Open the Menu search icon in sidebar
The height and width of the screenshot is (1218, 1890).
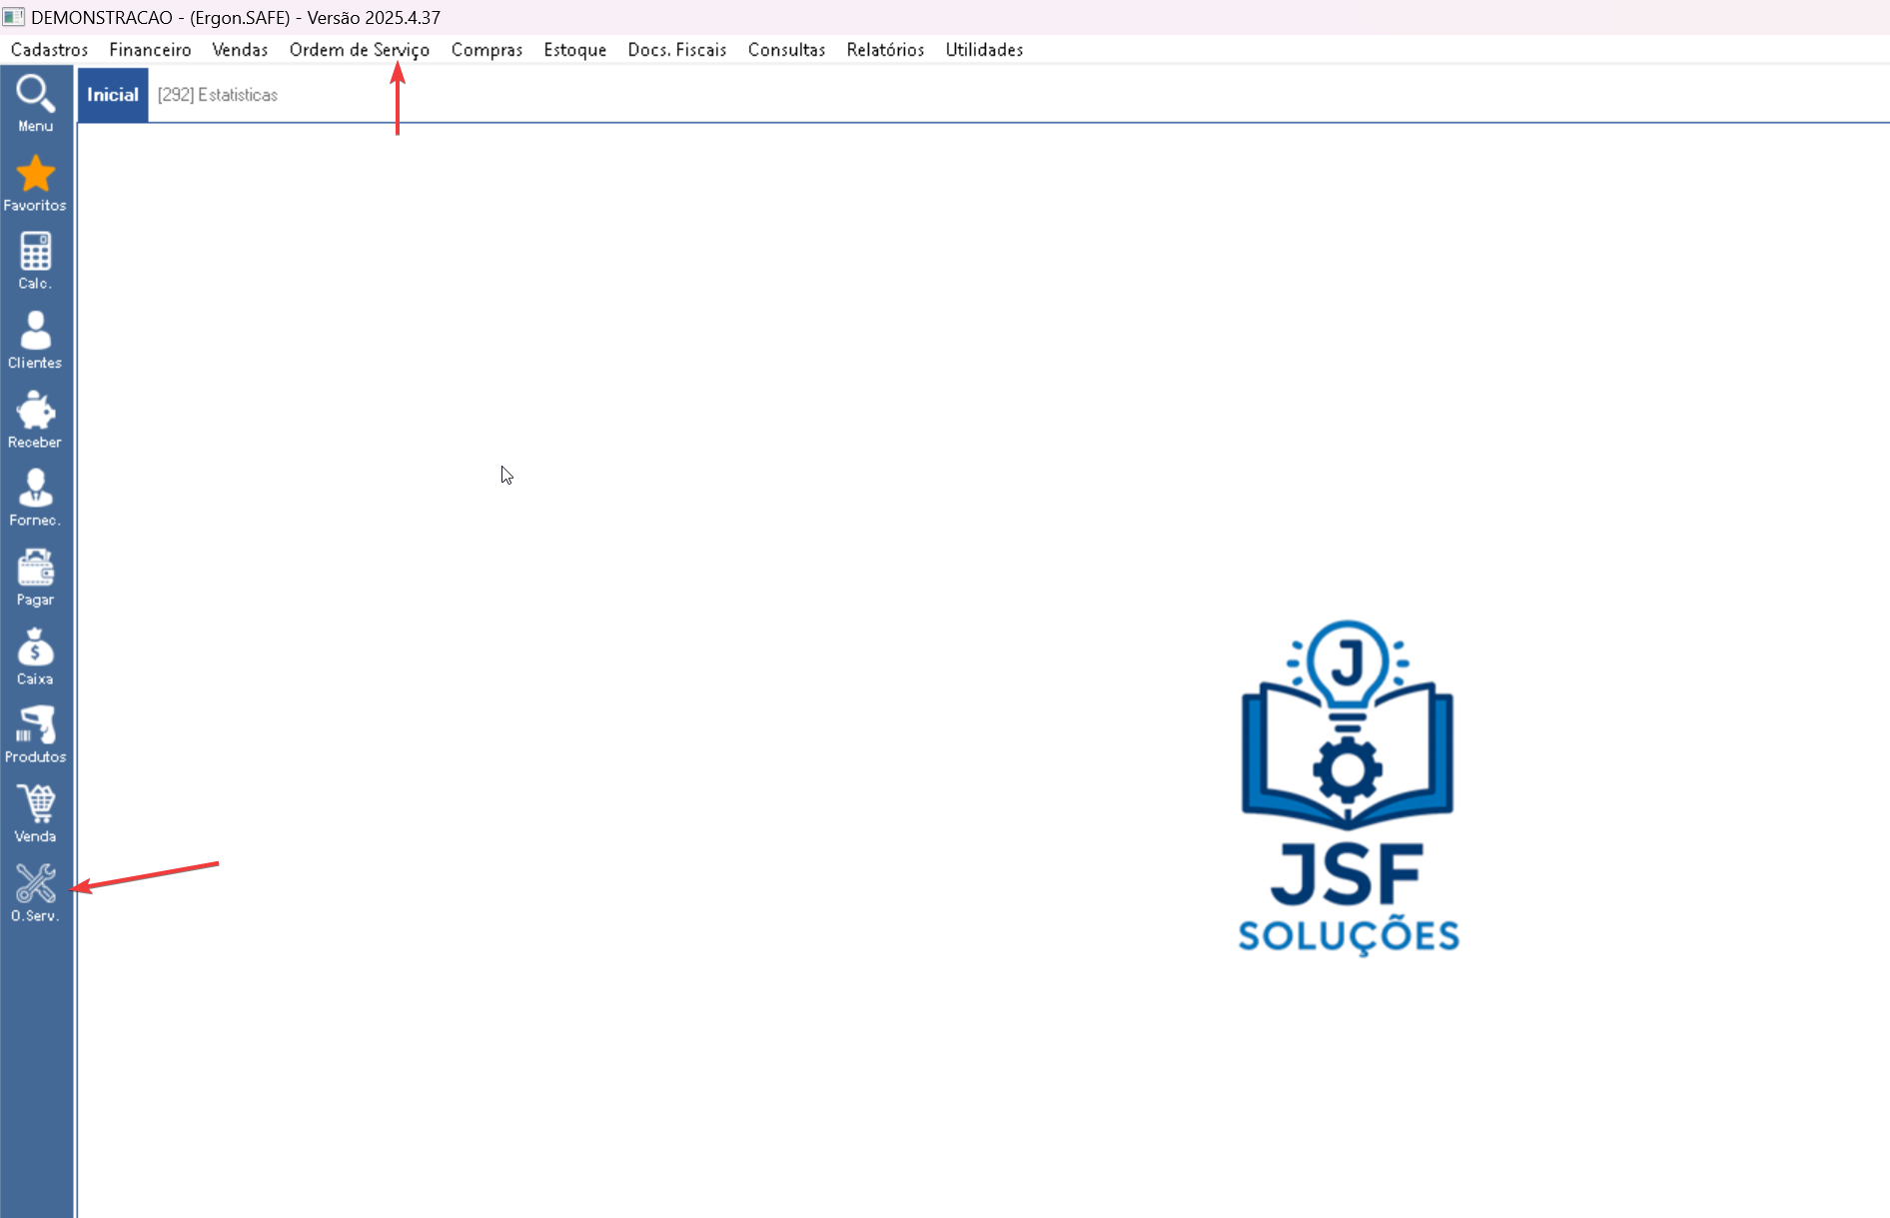35,103
